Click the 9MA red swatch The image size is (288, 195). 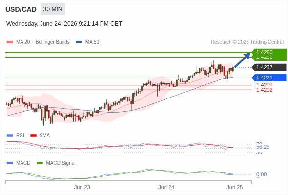point(33,136)
